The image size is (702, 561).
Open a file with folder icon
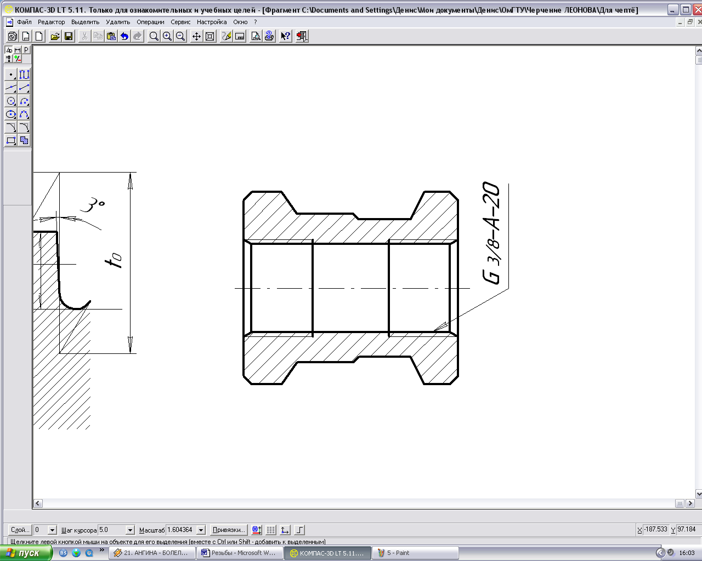tap(55, 36)
